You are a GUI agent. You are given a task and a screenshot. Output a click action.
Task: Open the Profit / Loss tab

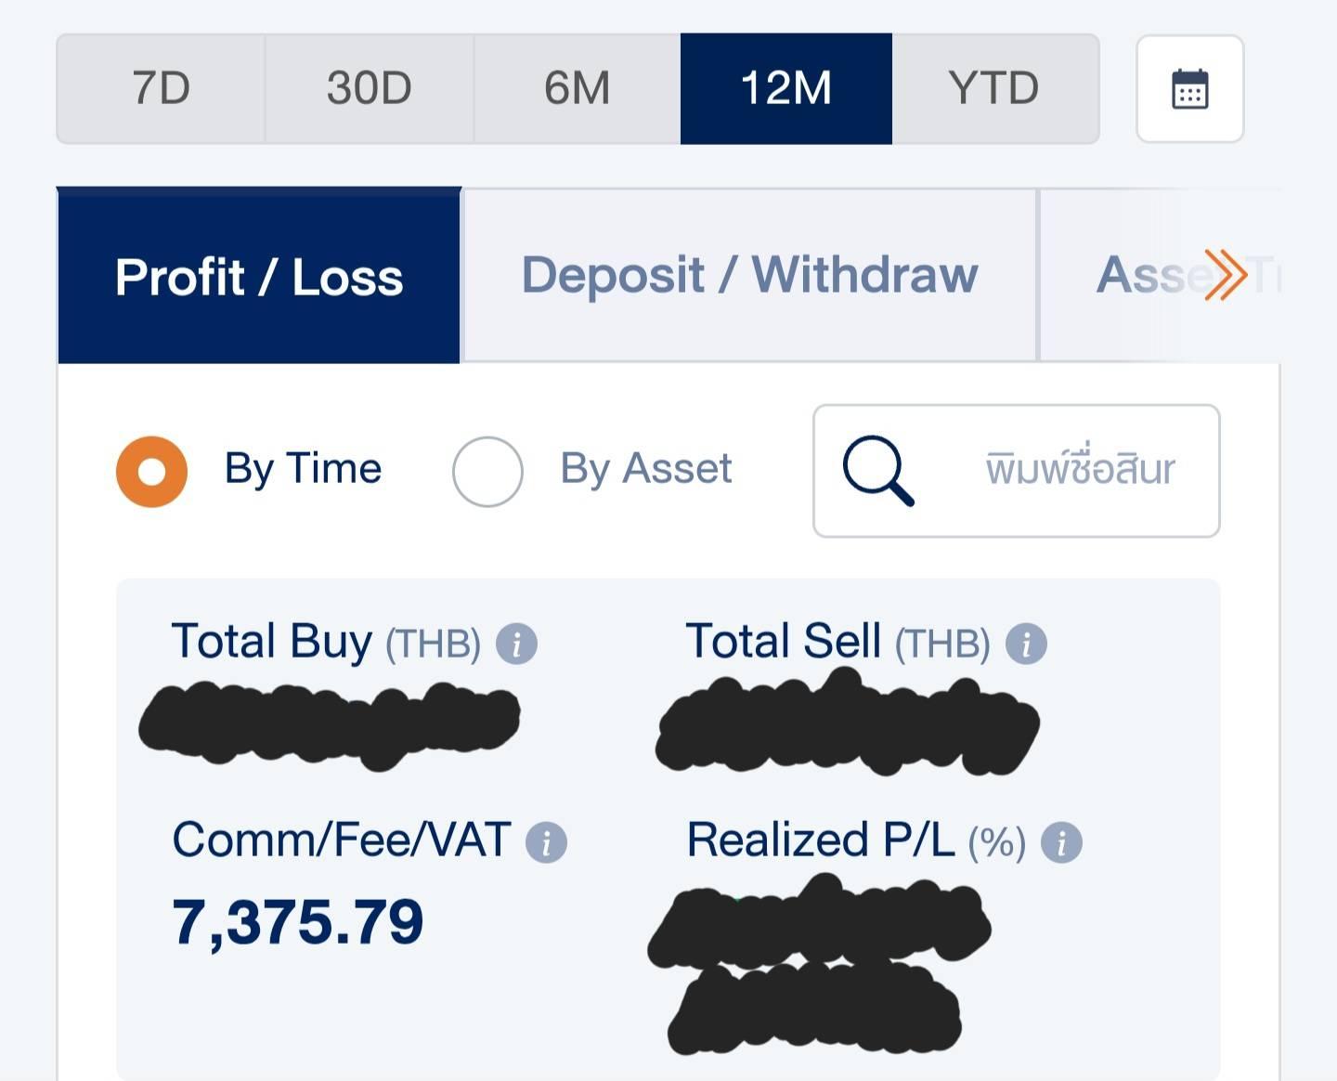pyautogui.click(x=259, y=276)
